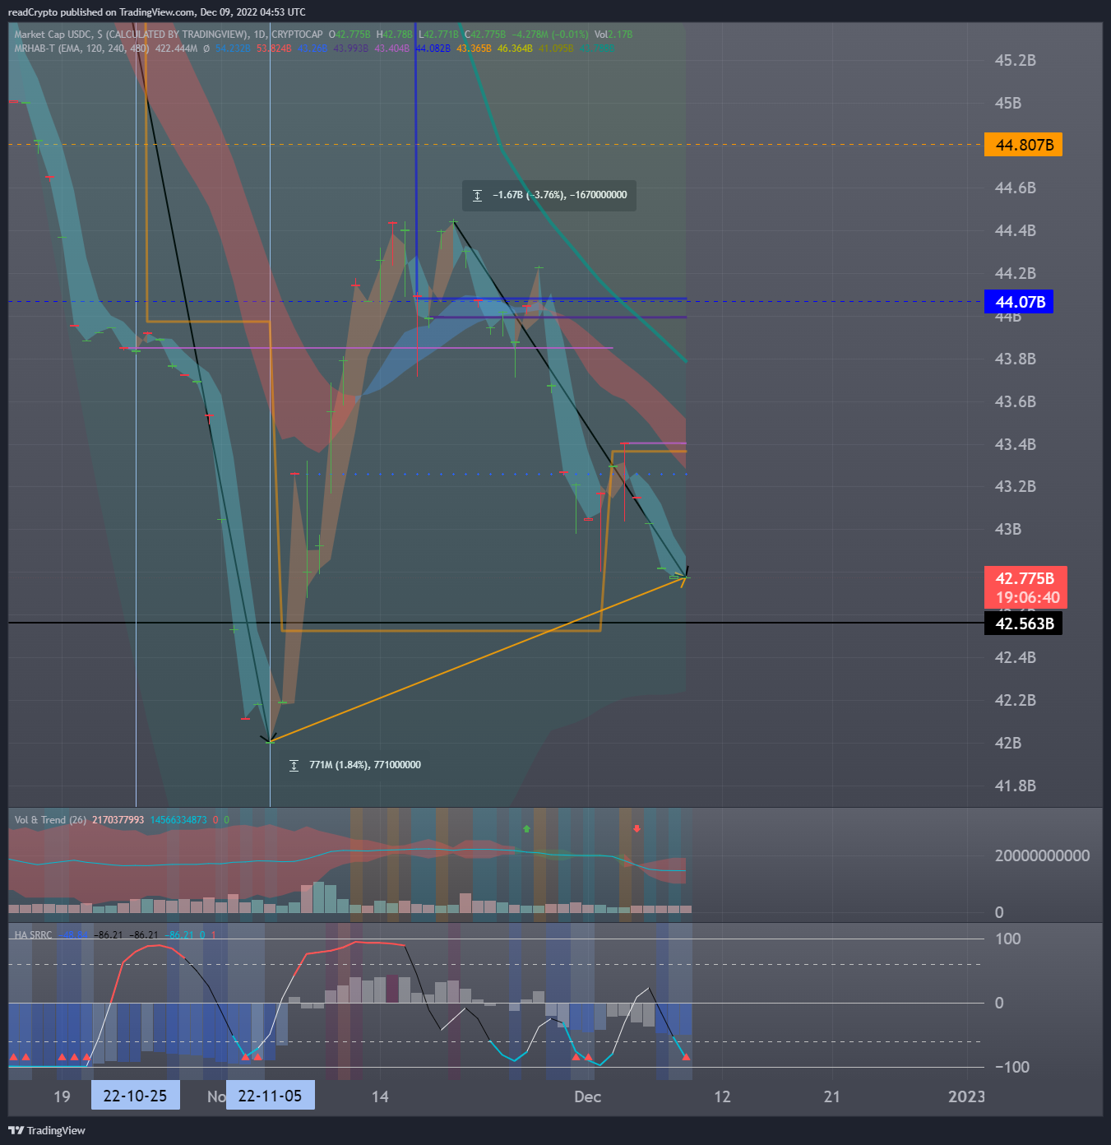Select the red 42.775B current price label
Viewport: 1111px width, 1145px height.
tap(1025, 578)
